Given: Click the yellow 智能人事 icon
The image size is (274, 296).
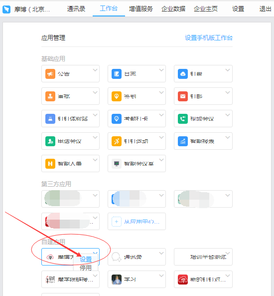Looking at the screenshot, I should point(50,164).
